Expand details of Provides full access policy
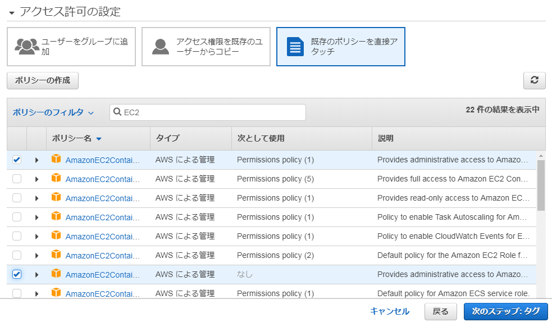 tap(37, 179)
